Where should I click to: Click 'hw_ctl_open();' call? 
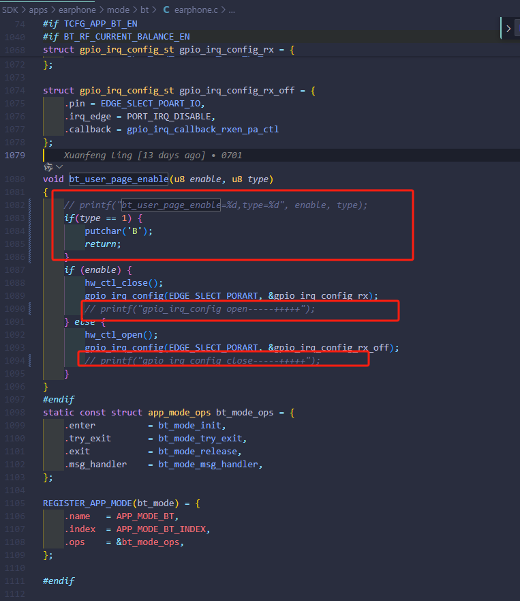(121, 335)
